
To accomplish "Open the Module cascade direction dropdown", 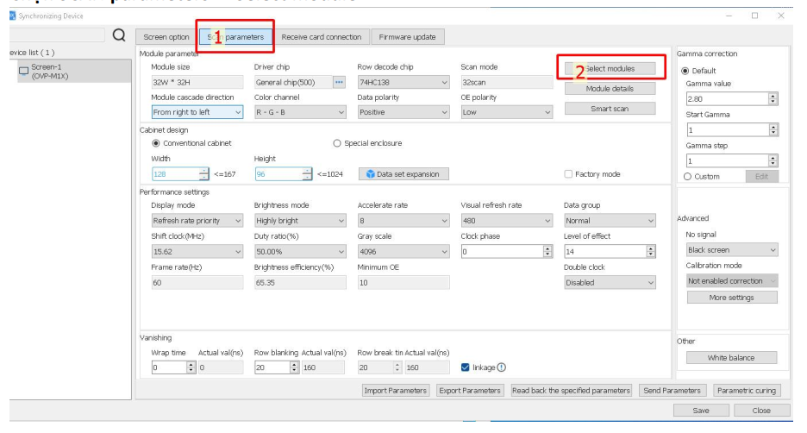I will point(197,111).
